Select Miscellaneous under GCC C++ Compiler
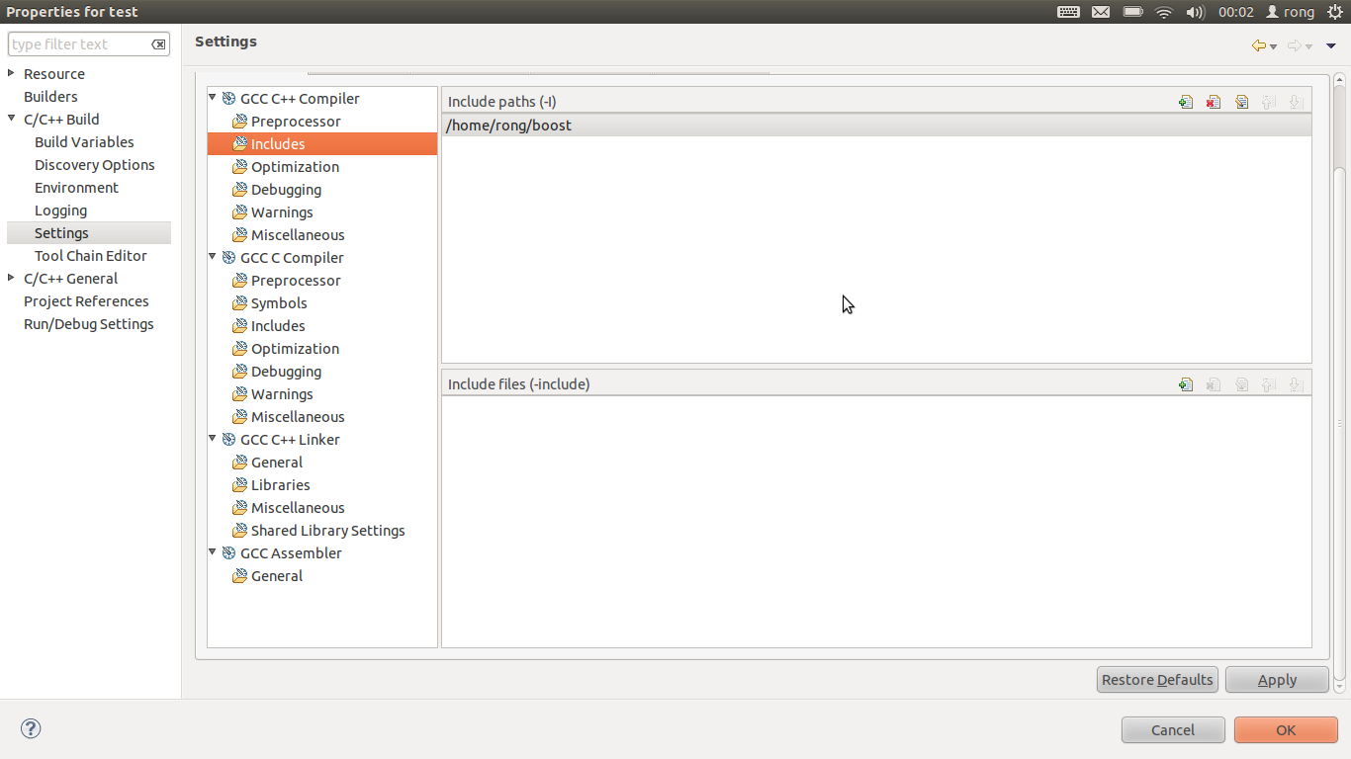The image size is (1351, 759). pos(298,235)
